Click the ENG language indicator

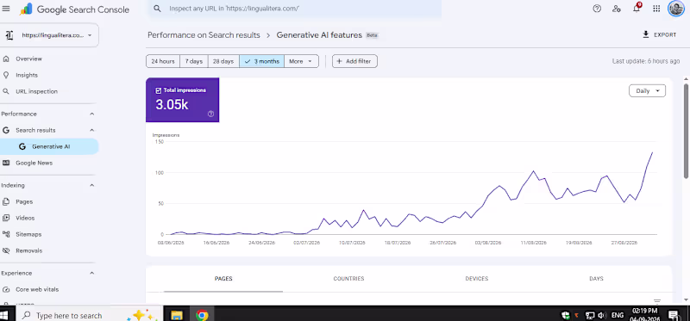[618, 315]
